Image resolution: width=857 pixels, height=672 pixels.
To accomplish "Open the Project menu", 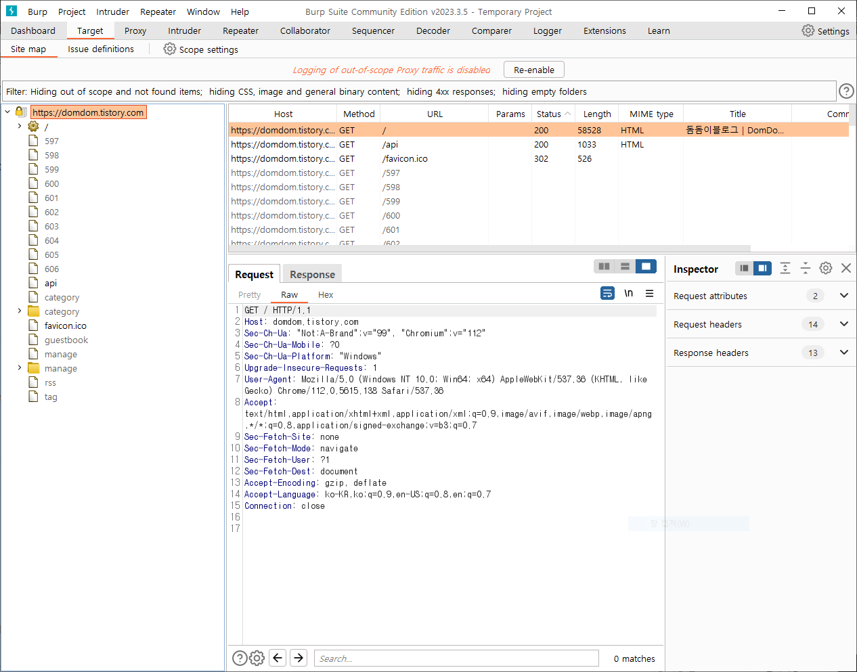I will pyautogui.click(x=72, y=12).
